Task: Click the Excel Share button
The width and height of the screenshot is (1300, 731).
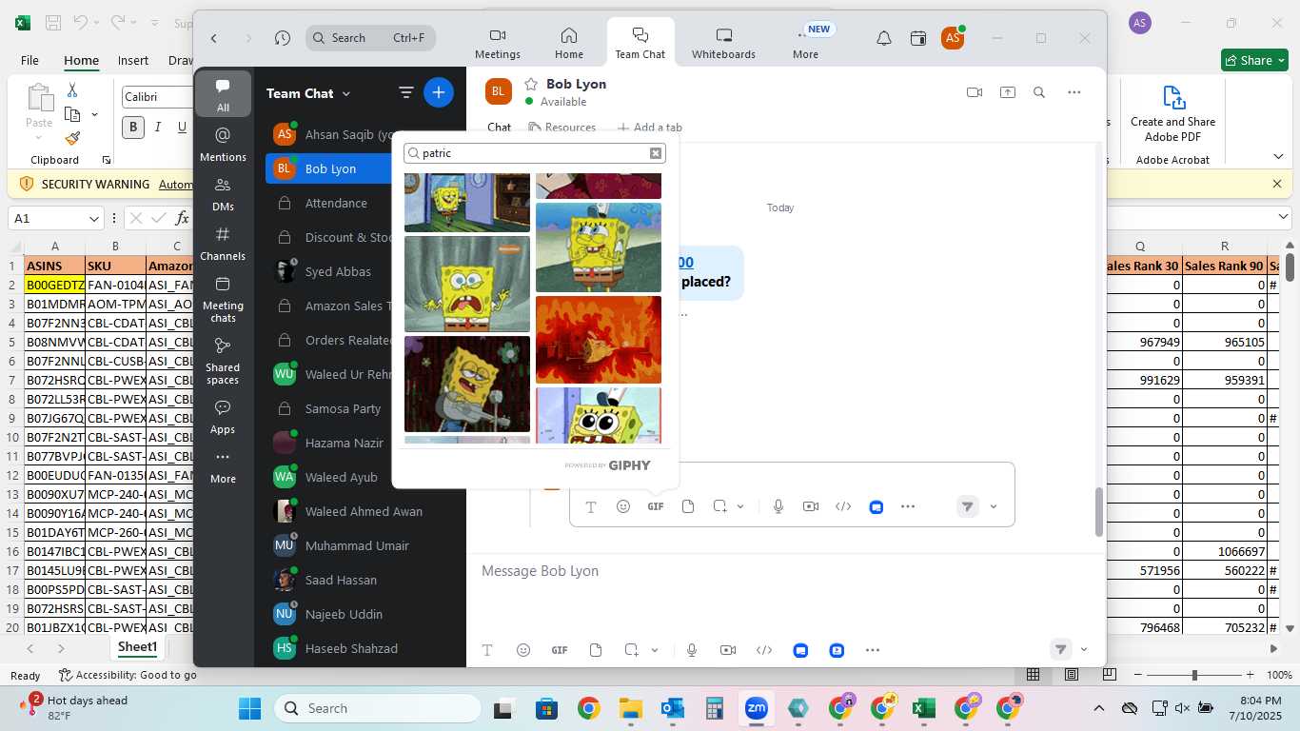Action: (x=1254, y=60)
